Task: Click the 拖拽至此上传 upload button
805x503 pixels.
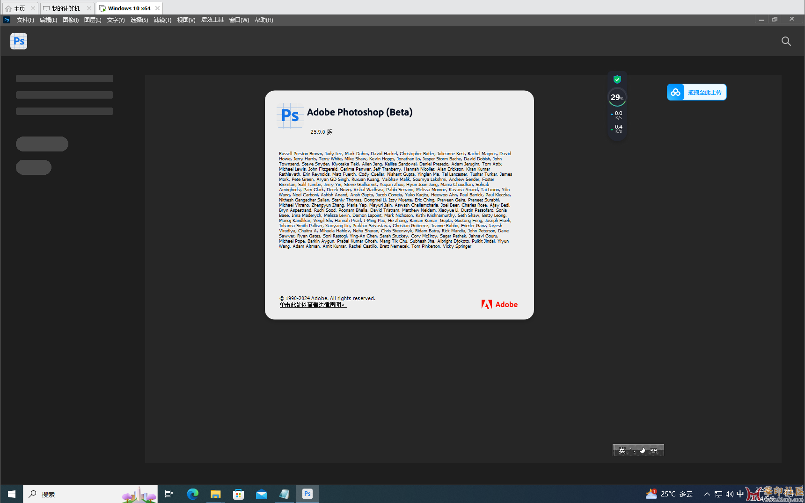Action: (704, 93)
